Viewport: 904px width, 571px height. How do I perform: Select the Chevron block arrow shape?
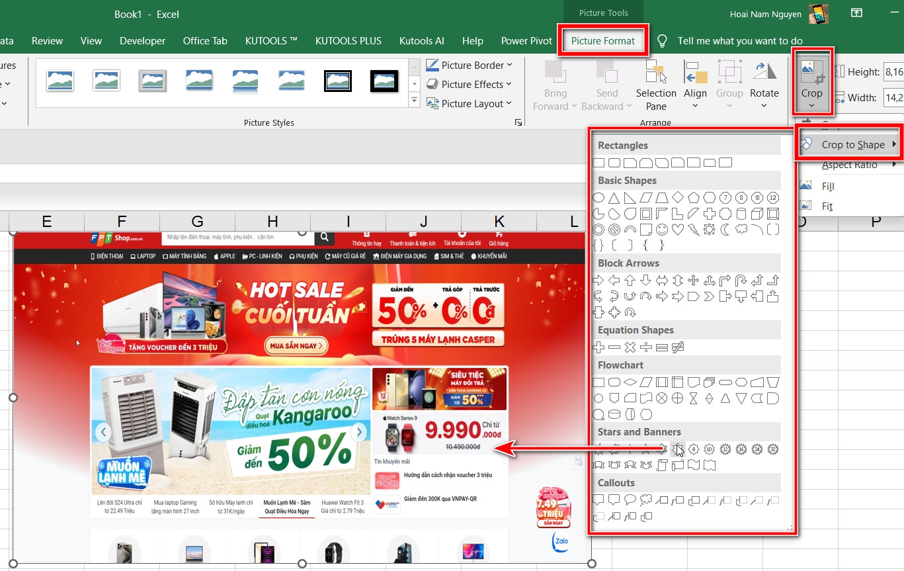coord(710,296)
